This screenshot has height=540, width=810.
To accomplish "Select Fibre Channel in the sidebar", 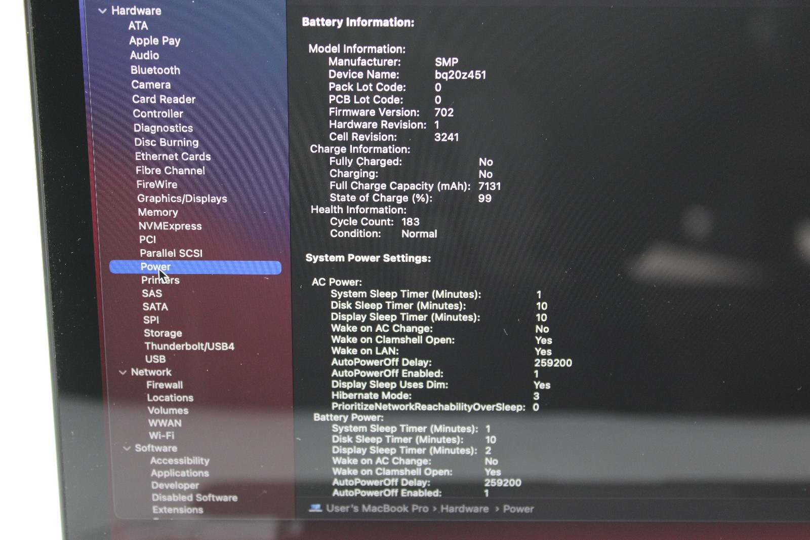I will pos(171,171).
